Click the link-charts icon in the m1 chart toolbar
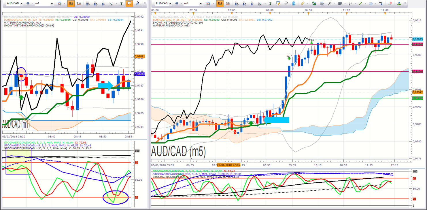The height and width of the screenshot is (210, 427). click(28, 3)
